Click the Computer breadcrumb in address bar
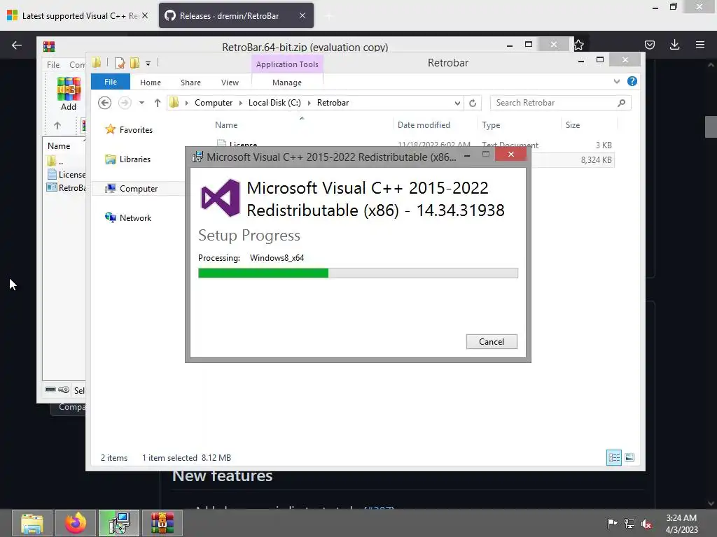Viewport: 717px width, 537px height. coord(214,103)
